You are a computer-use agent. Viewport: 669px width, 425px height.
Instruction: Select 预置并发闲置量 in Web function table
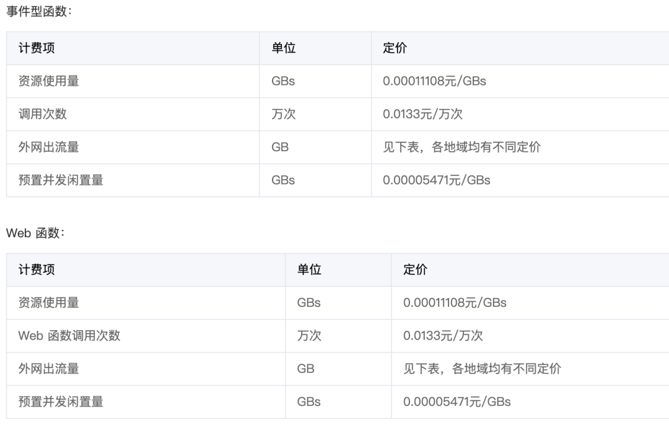click(x=61, y=401)
